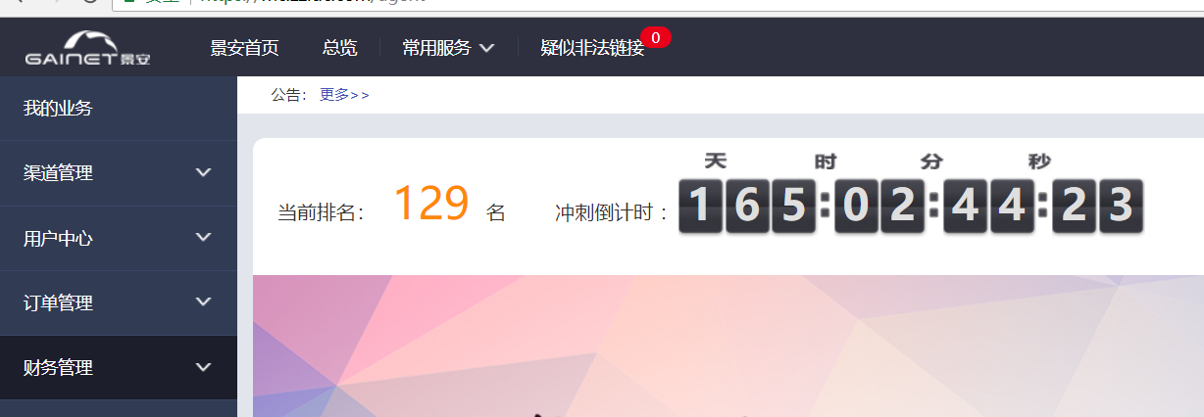Screen dimensions: 1204x417
Task: Click the orange ranking number 129
Action: (431, 205)
